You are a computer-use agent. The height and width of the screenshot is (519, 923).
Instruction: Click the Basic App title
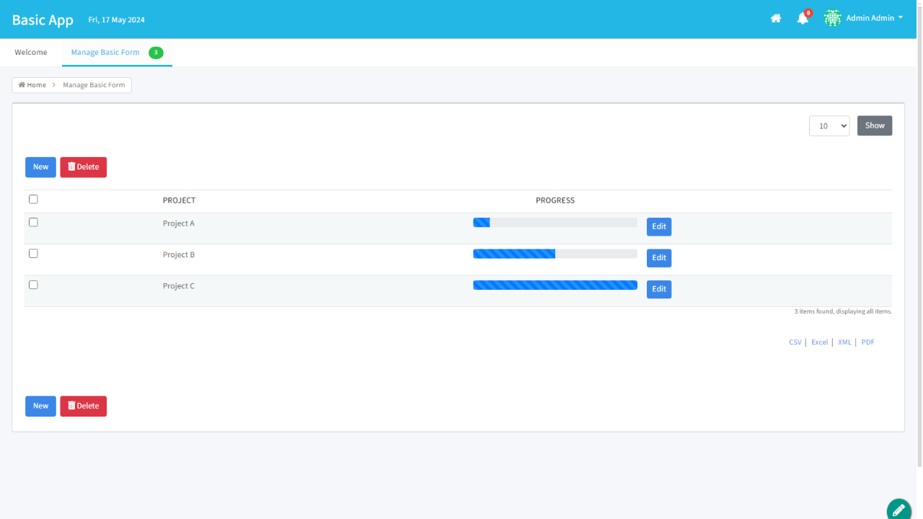(43, 19)
